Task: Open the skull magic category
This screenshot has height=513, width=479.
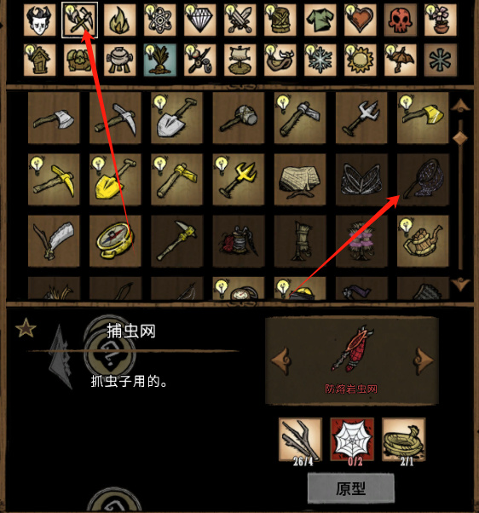Action: (x=400, y=20)
